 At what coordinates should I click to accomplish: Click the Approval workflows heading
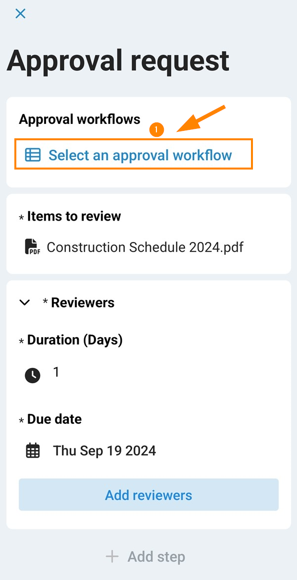click(x=80, y=119)
